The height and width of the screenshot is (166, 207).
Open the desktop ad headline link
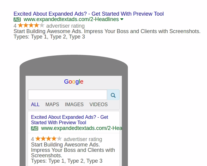point(88,14)
